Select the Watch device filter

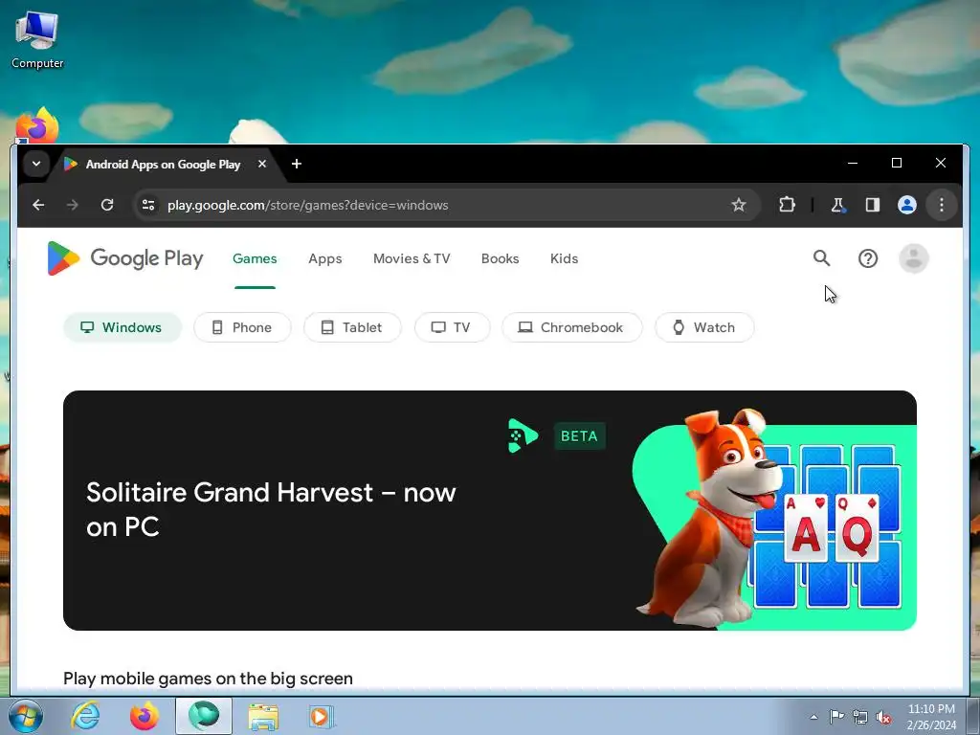[704, 327]
